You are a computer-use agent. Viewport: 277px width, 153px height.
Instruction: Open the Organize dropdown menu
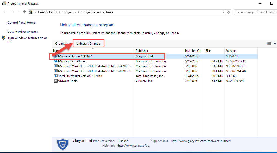(63, 44)
